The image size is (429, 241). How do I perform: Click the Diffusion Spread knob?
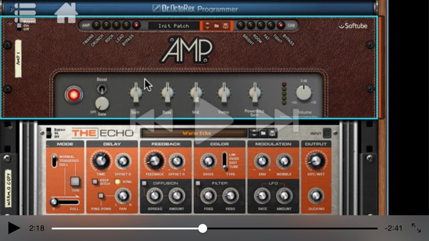pyautogui.click(x=154, y=196)
